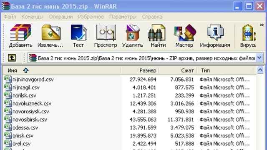Open the Найти (Find) binoculars tool
Screen dimensions: 267x150
pyautogui.click(x=157, y=32)
